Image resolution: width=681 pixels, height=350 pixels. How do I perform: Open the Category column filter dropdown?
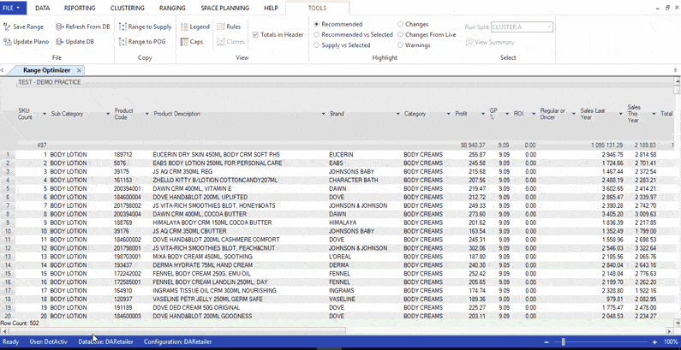(449, 114)
